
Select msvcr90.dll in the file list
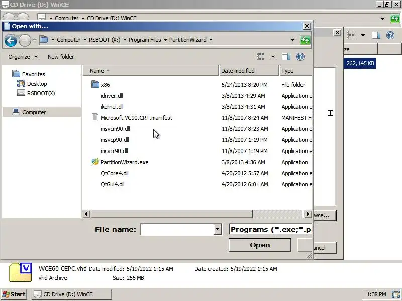114,151
